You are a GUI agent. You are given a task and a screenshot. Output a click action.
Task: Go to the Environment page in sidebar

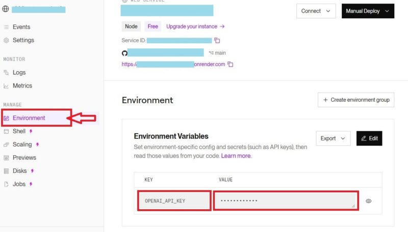[29, 118]
